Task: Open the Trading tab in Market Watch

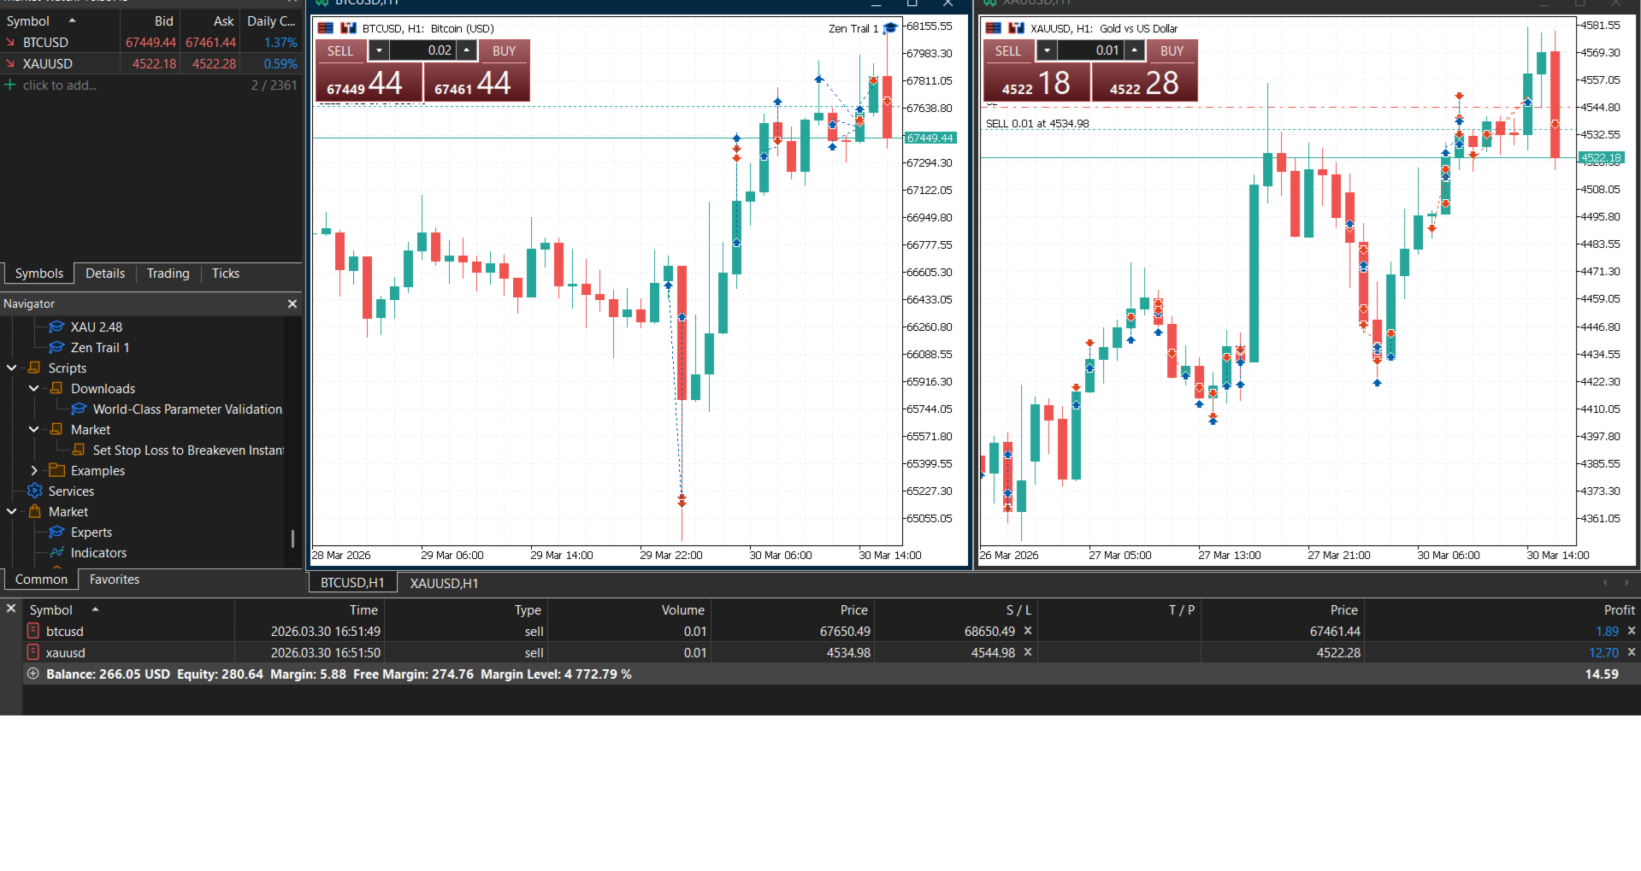Action: pyautogui.click(x=168, y=274)
